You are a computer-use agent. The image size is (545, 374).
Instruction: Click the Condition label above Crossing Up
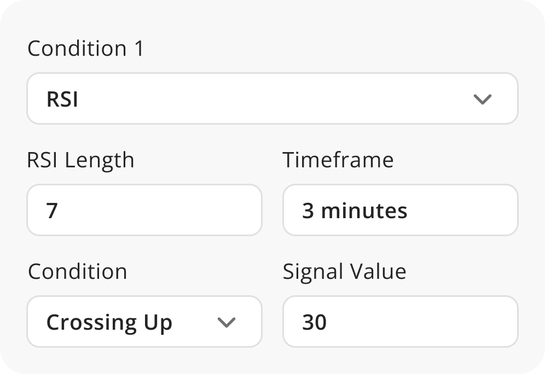[x=77, y=272]
